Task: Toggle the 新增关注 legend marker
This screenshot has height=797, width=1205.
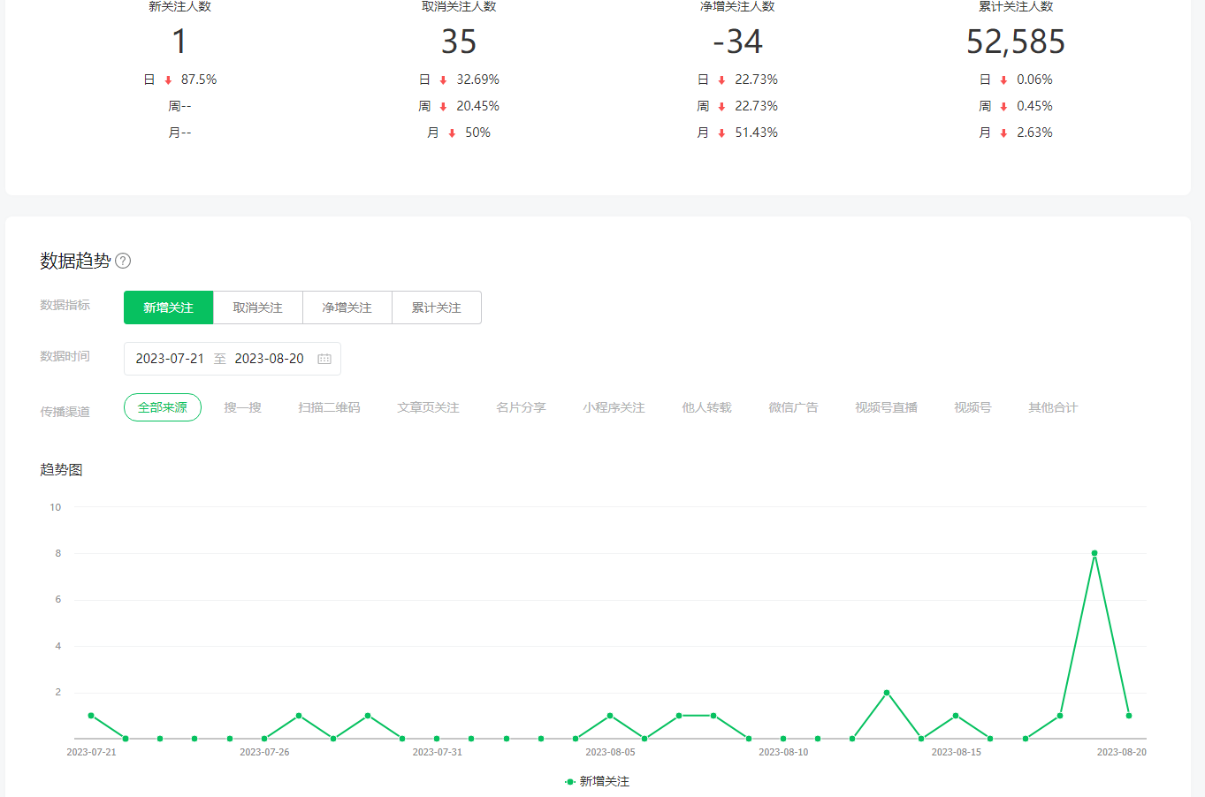Action: click(570, 781)
